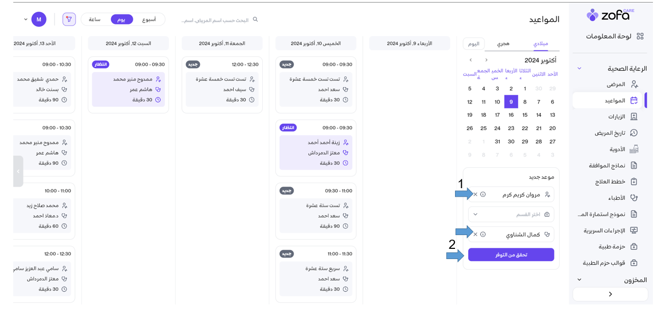Open الزيارات (Visits) in the sidebar

(x=616, y=117)
